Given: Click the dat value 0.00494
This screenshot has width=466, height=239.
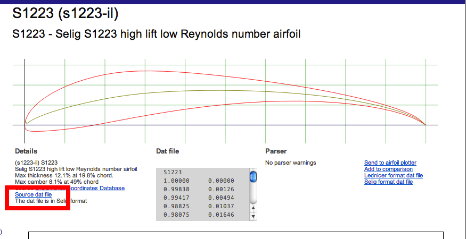Looking at the screenshot, I should tap(221, 198).
